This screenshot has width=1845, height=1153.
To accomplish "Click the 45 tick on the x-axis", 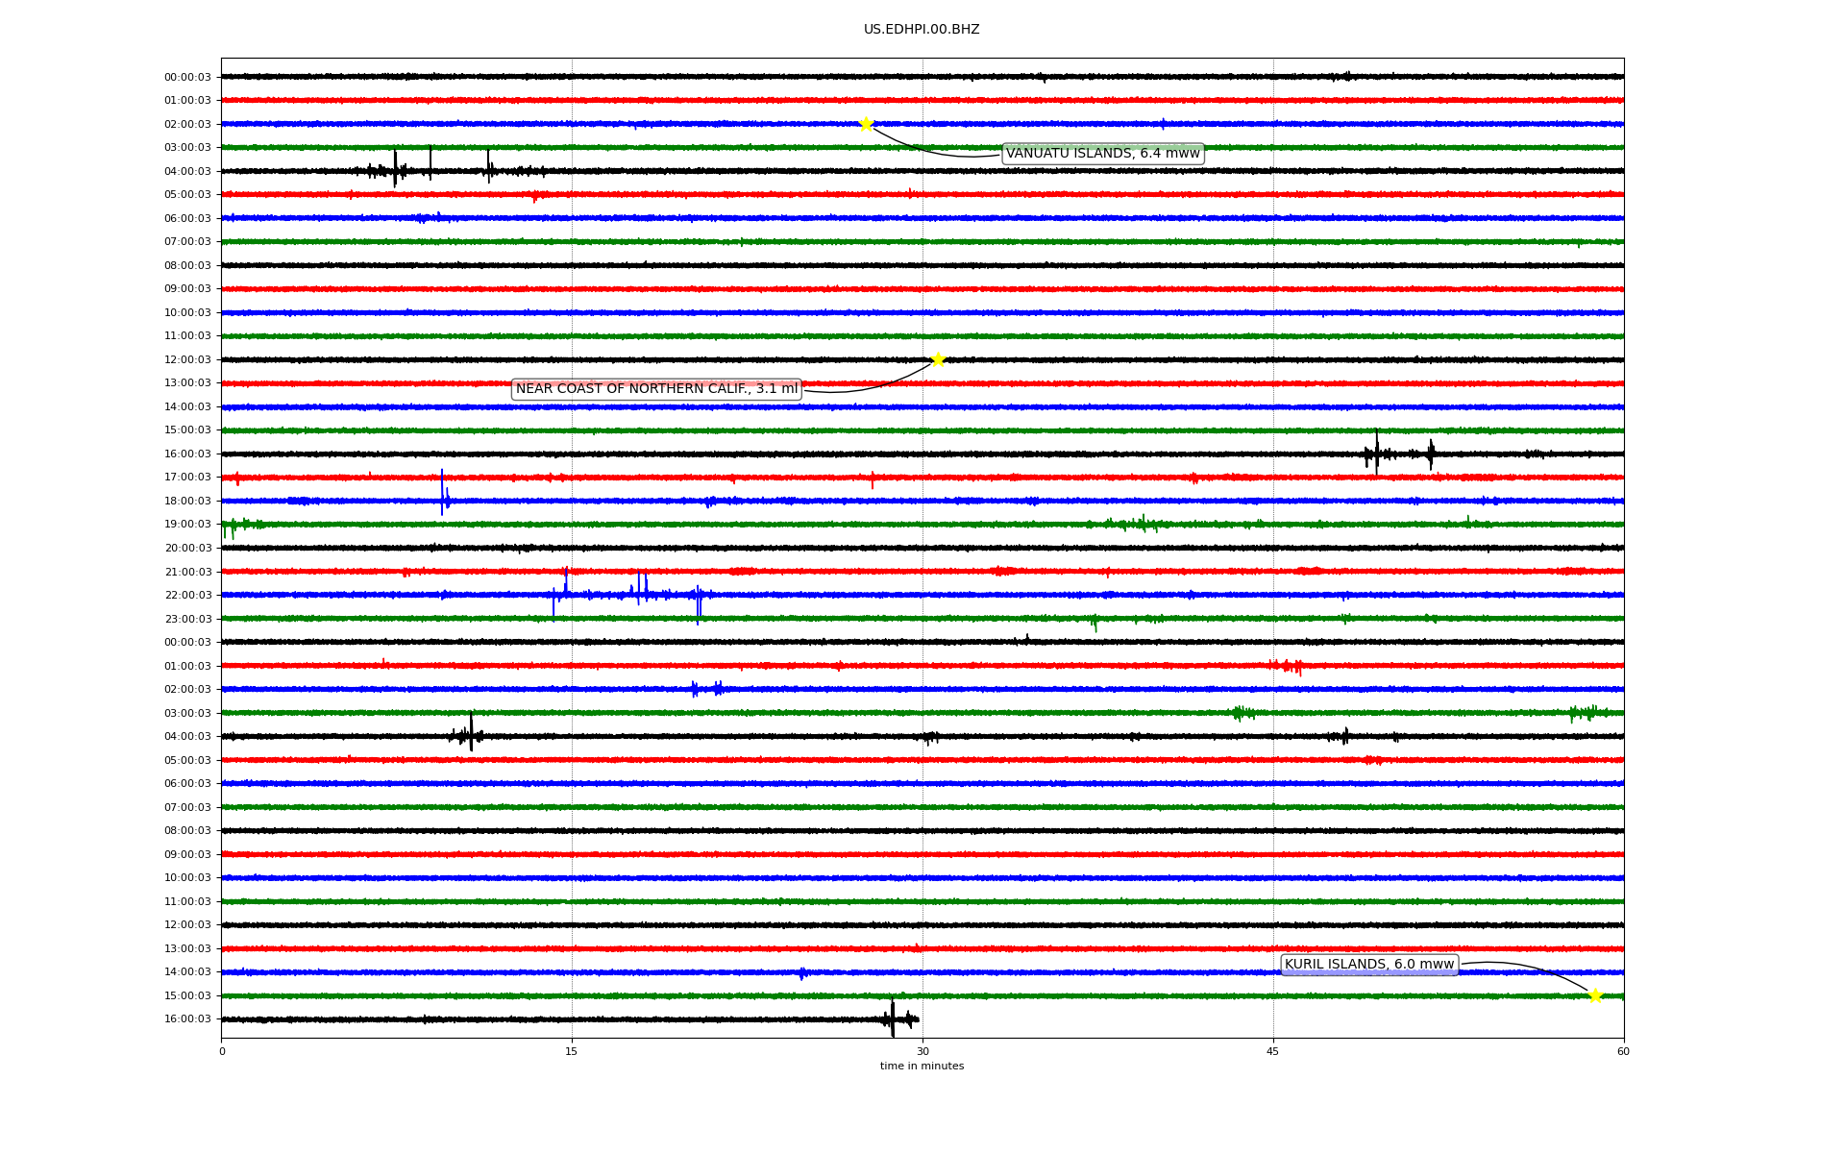I will pos(1272,1052).
